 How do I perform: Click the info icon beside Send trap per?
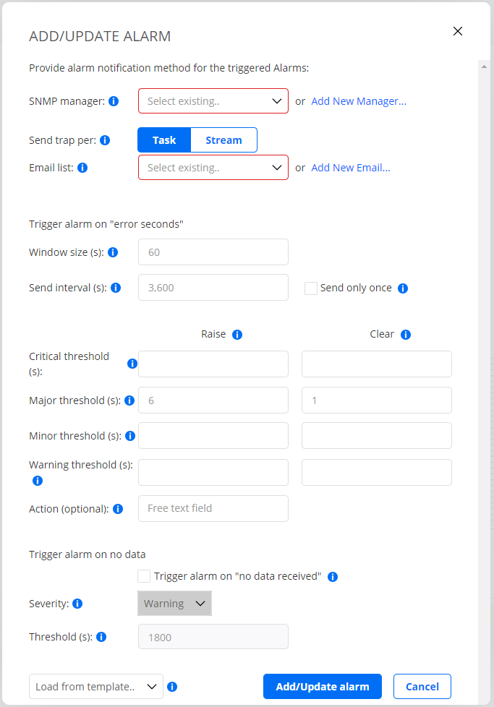click(106, 140)
